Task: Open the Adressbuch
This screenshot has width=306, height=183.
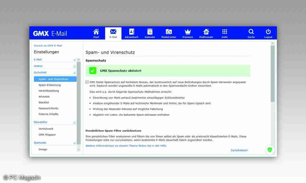Action: [131, 33]
